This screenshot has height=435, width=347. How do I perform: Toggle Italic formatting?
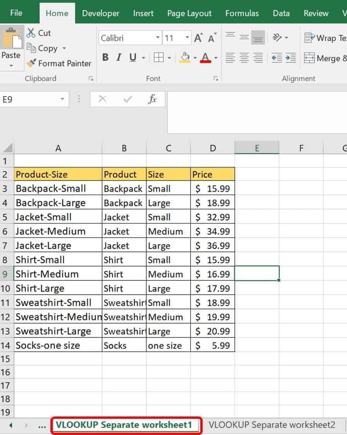[x=119, y=58]
